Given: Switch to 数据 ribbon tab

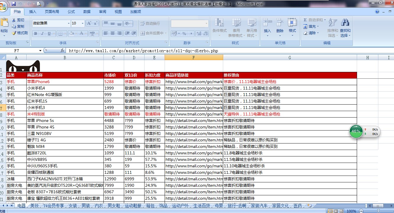Looking at the screenshot, I should tap(87, 12).
